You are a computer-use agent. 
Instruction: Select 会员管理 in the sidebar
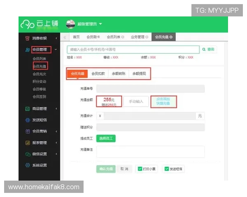pos(40,50)
